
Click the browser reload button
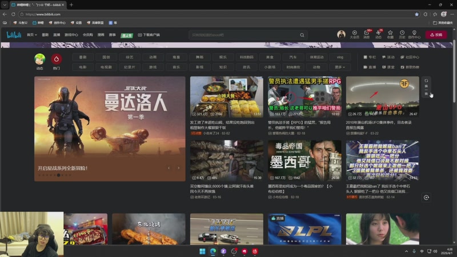pyautogui.click(x=13, y=14)
